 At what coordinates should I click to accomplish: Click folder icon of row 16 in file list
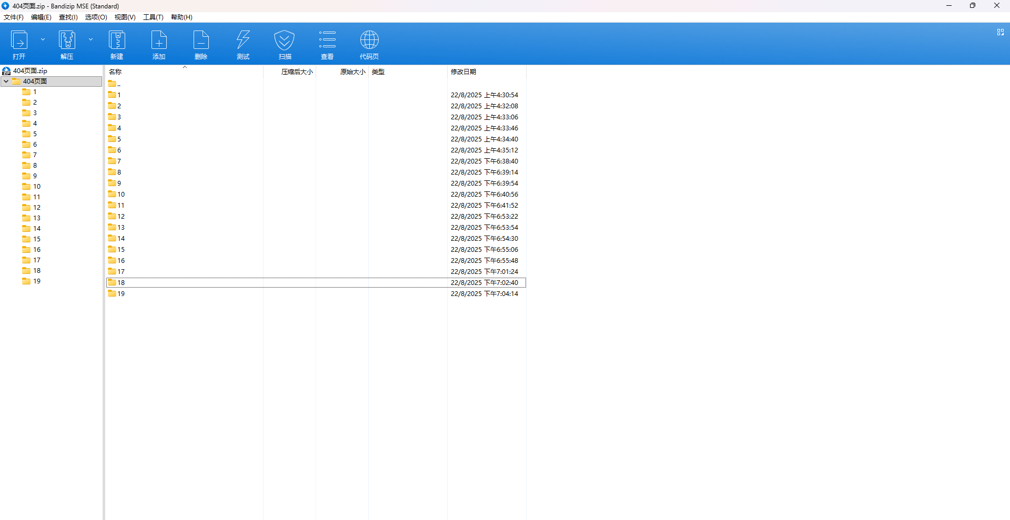click(x=112, y=260)
